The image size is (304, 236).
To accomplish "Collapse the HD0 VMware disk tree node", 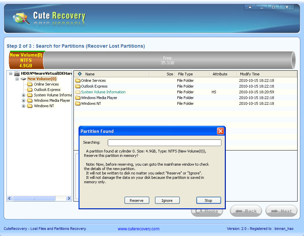I will [11, 73].
